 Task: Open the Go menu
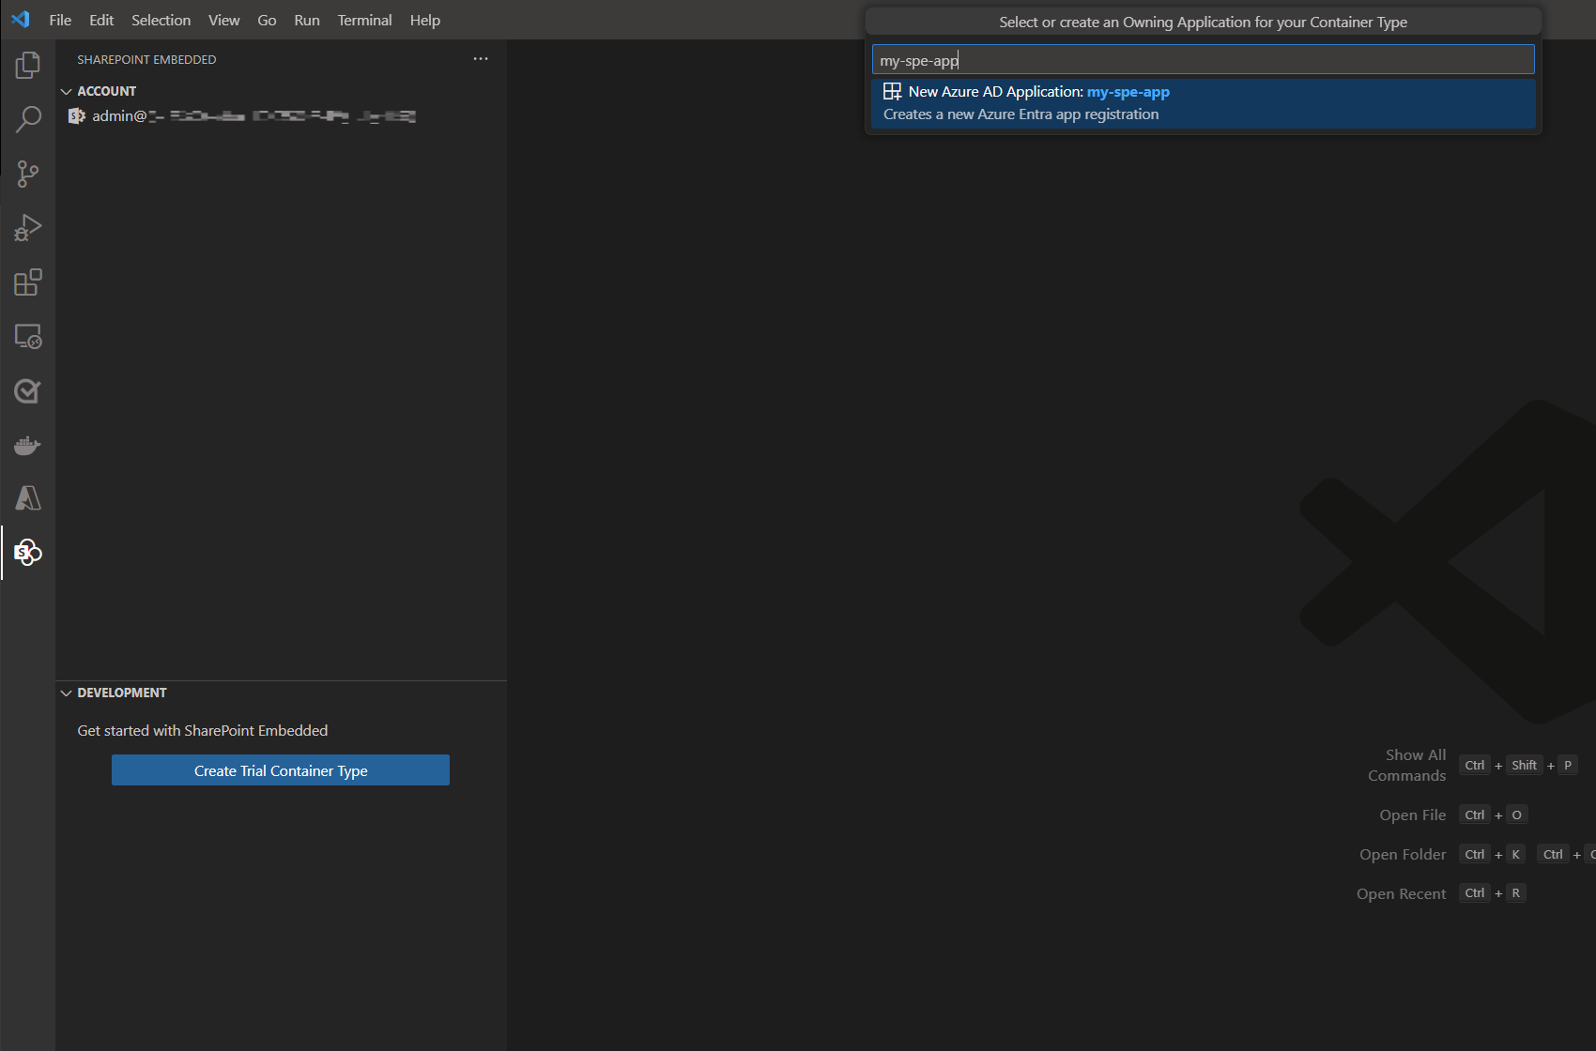[267, 20]
